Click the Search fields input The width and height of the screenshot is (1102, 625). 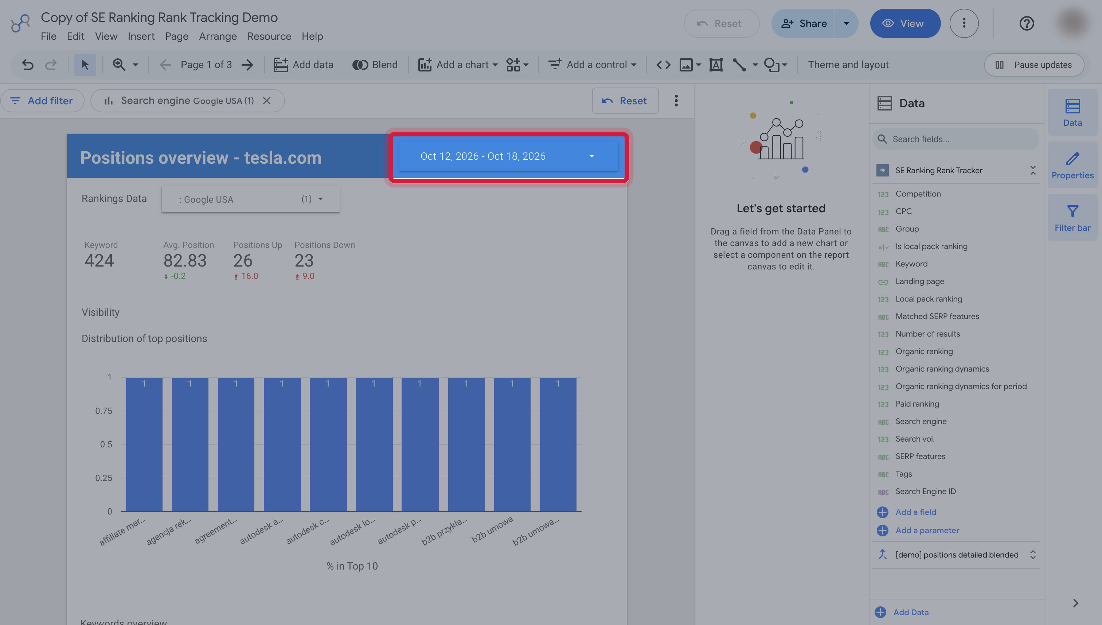tap(956, 139)
